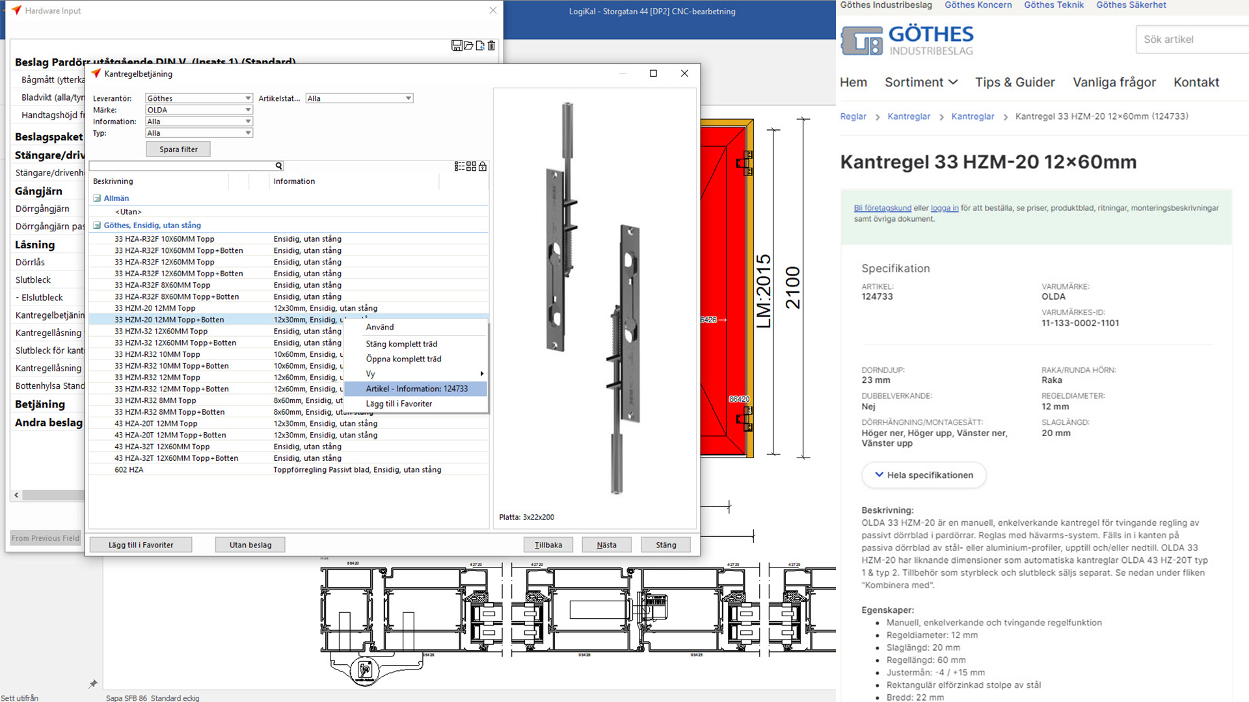
Task: Open the Göthes Koncern top link
Action: click(978, 5)
